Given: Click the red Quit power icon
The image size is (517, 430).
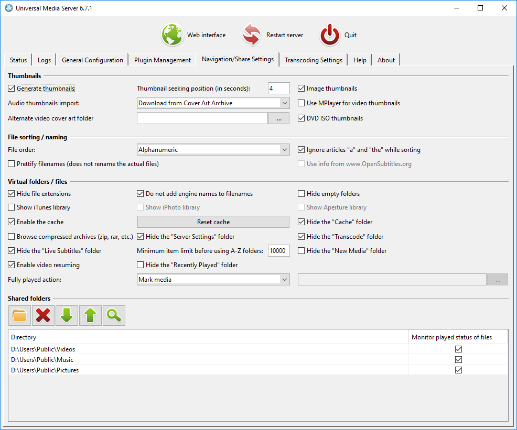Looking at the screenshot, I should [329, 35].
